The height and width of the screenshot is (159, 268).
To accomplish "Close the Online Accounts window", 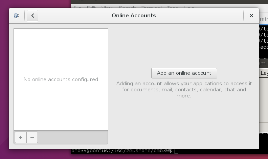I will [251, 16].
